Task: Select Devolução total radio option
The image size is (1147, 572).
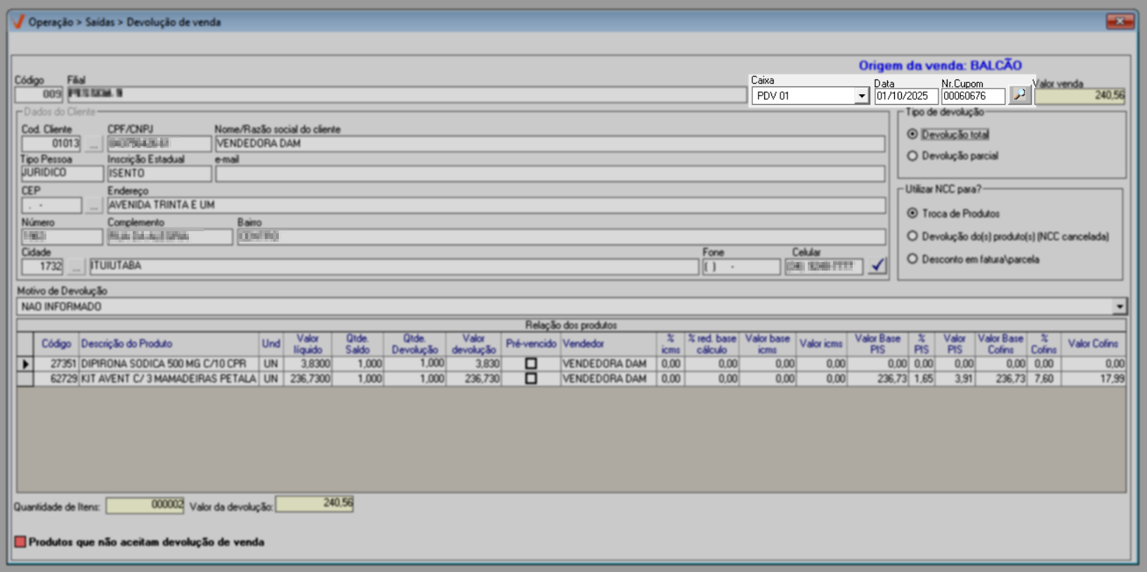Action: coord(912,134)
